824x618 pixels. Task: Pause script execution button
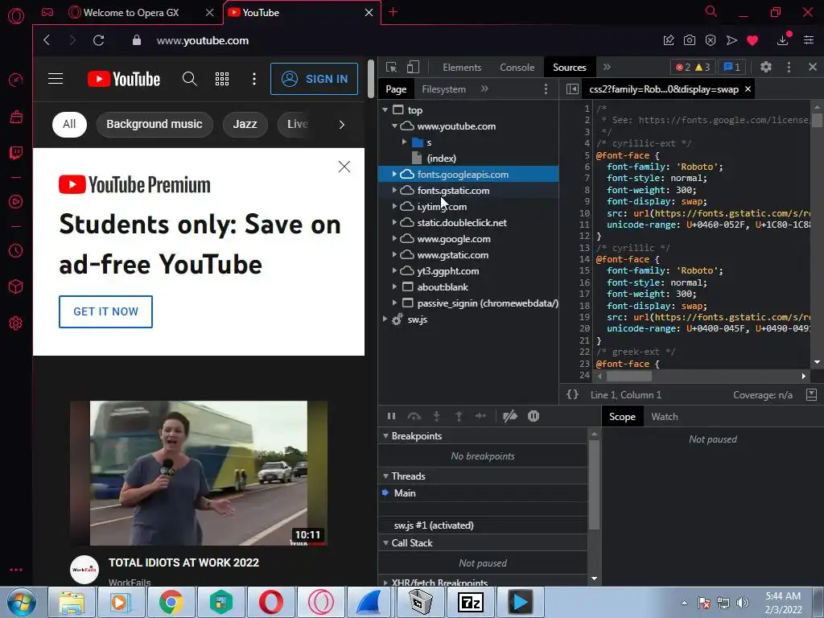coord(392,416)
